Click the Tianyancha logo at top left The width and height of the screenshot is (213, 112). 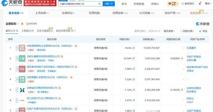(x=12, y=3)
